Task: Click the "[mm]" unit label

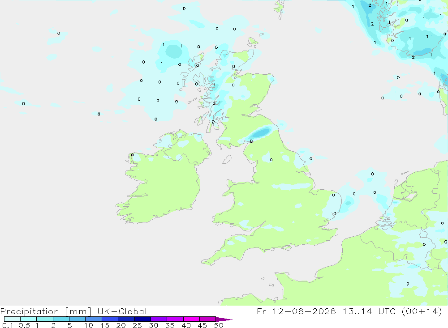Action: (x=78, y=311)
